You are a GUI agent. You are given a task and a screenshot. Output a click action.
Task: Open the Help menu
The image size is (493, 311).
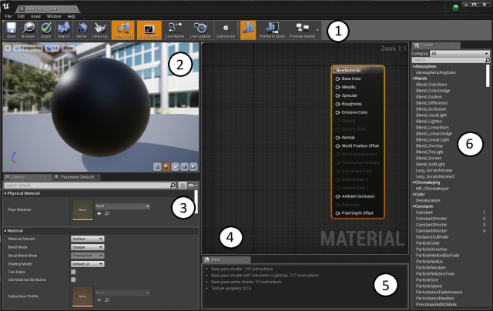click(x=72, y=16)
